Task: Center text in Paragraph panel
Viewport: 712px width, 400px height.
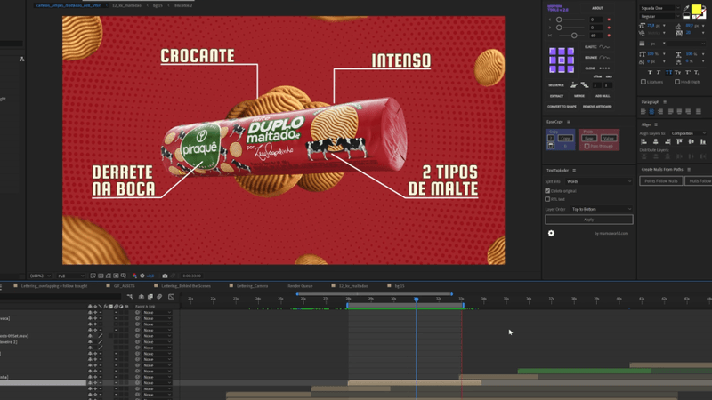Action: (651, 112)
